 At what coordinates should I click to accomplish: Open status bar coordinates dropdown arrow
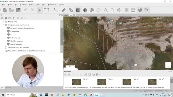(x=169, y=91)
